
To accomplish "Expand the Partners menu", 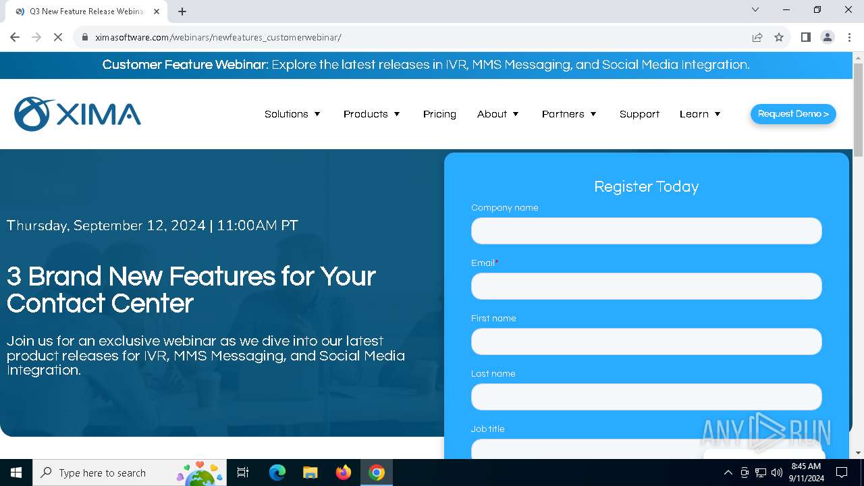I will pos(570,114).
